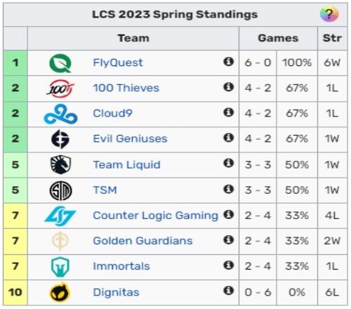Open the Team Liquid link

pos(126,164)
